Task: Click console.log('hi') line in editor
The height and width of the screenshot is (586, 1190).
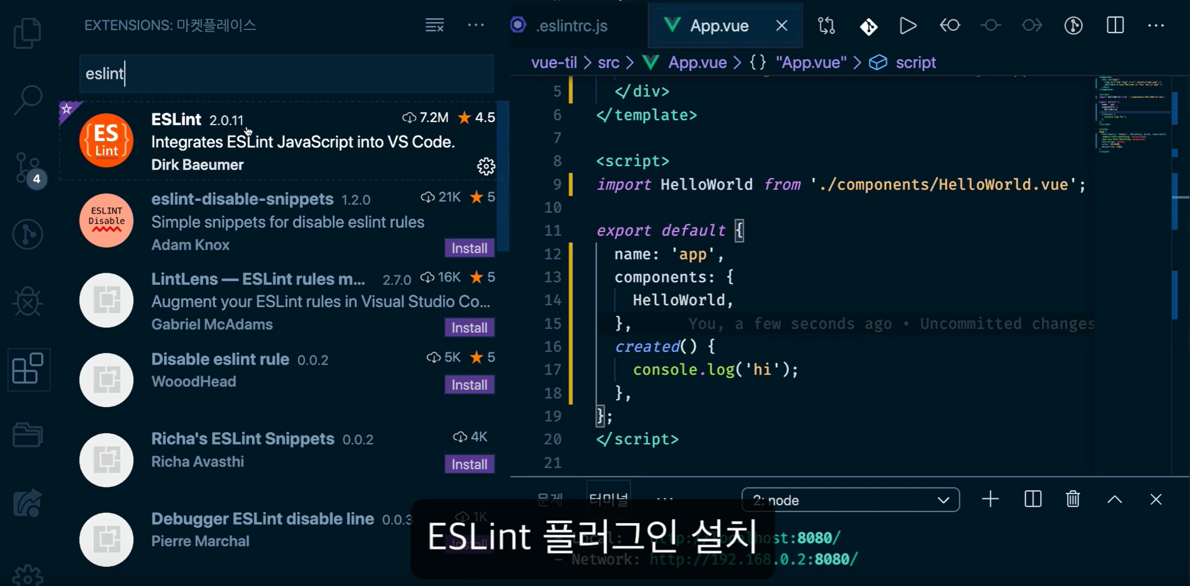Action: point(715,369)
